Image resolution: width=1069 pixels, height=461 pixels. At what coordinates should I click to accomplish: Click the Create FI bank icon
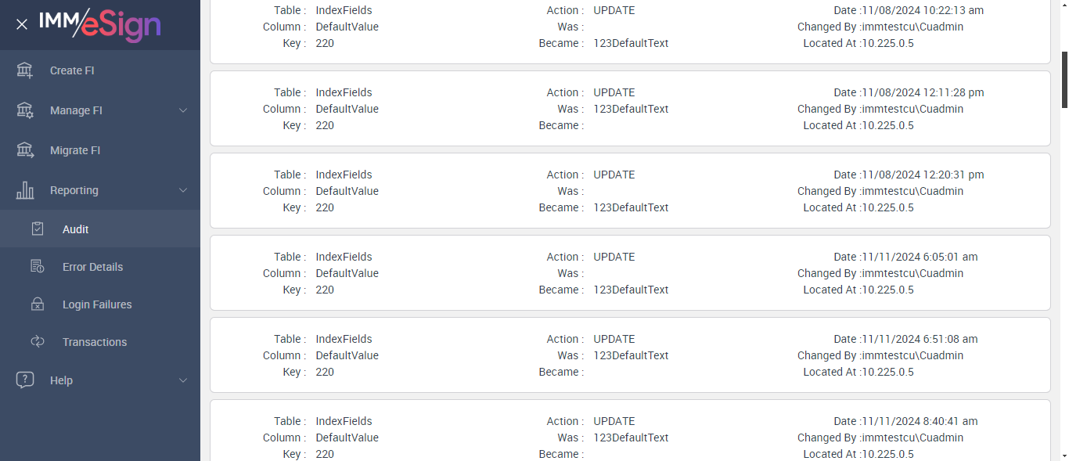click(x=25, y=70)
